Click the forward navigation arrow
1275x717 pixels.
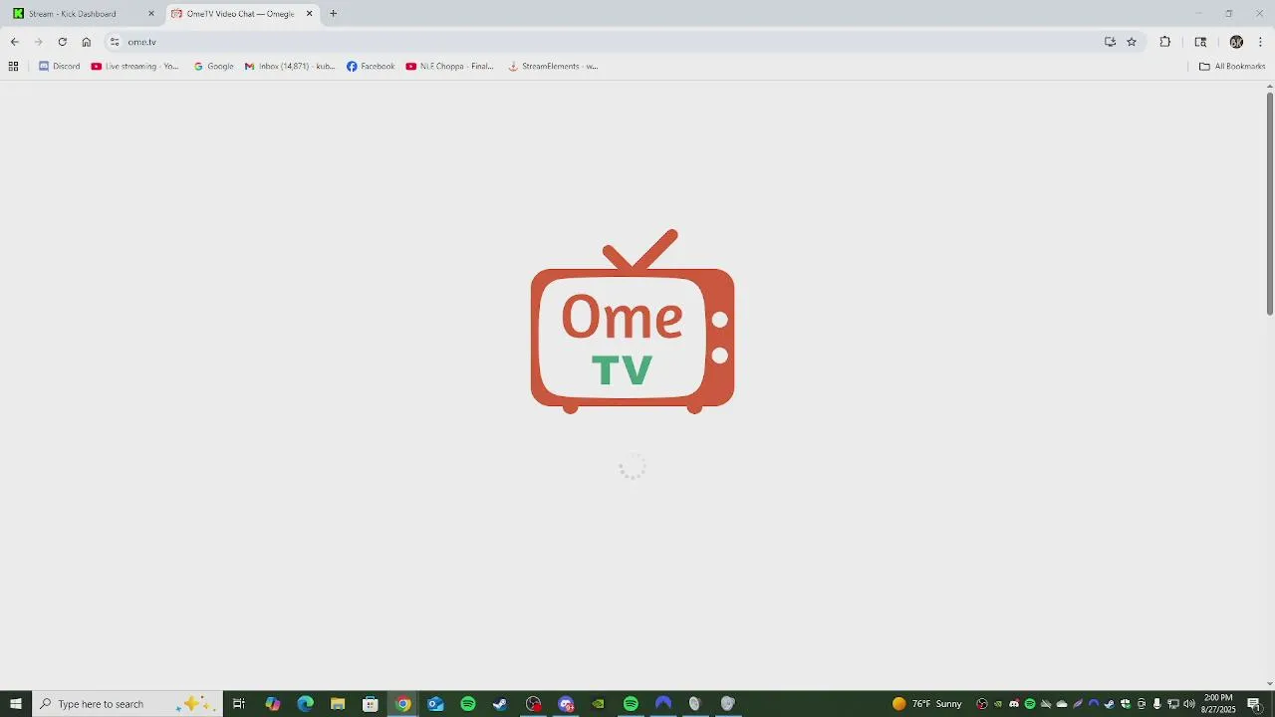click(x=38, y=42)
